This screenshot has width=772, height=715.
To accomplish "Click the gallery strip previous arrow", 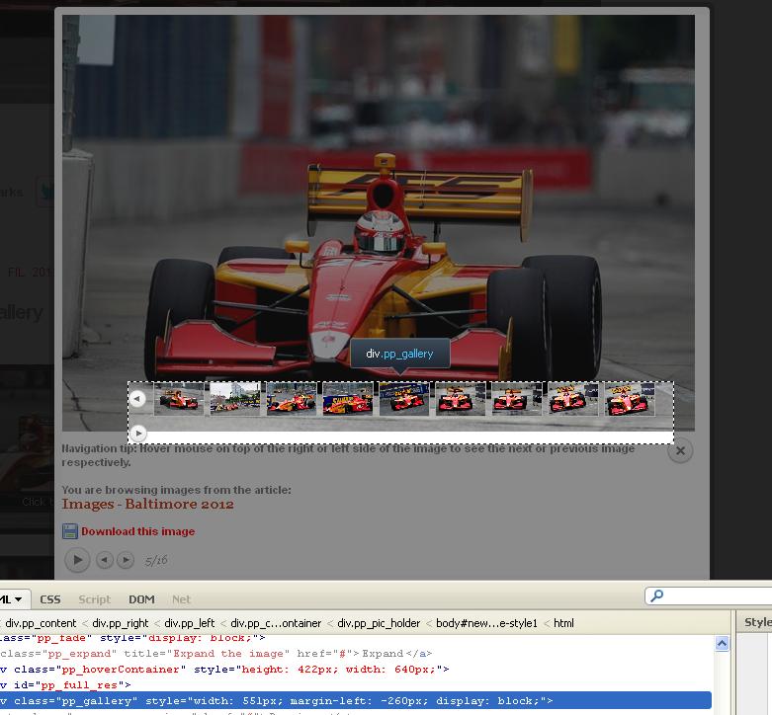I will (x=137, y=398).
